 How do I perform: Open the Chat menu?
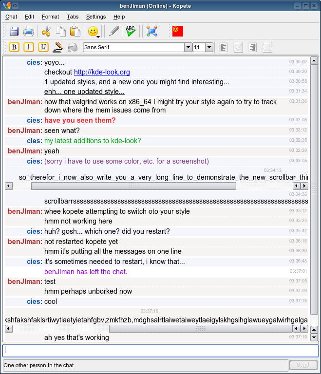click(11, 17)
